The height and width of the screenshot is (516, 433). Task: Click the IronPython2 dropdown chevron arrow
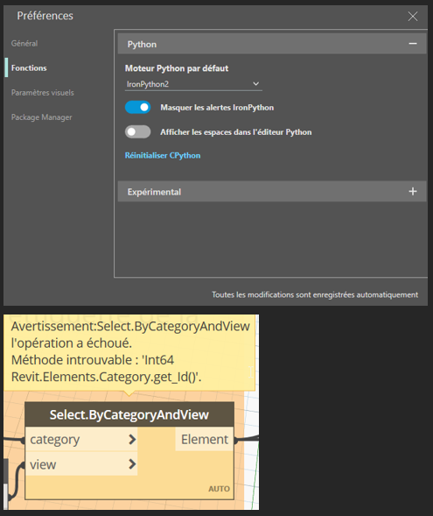point(255,84)
